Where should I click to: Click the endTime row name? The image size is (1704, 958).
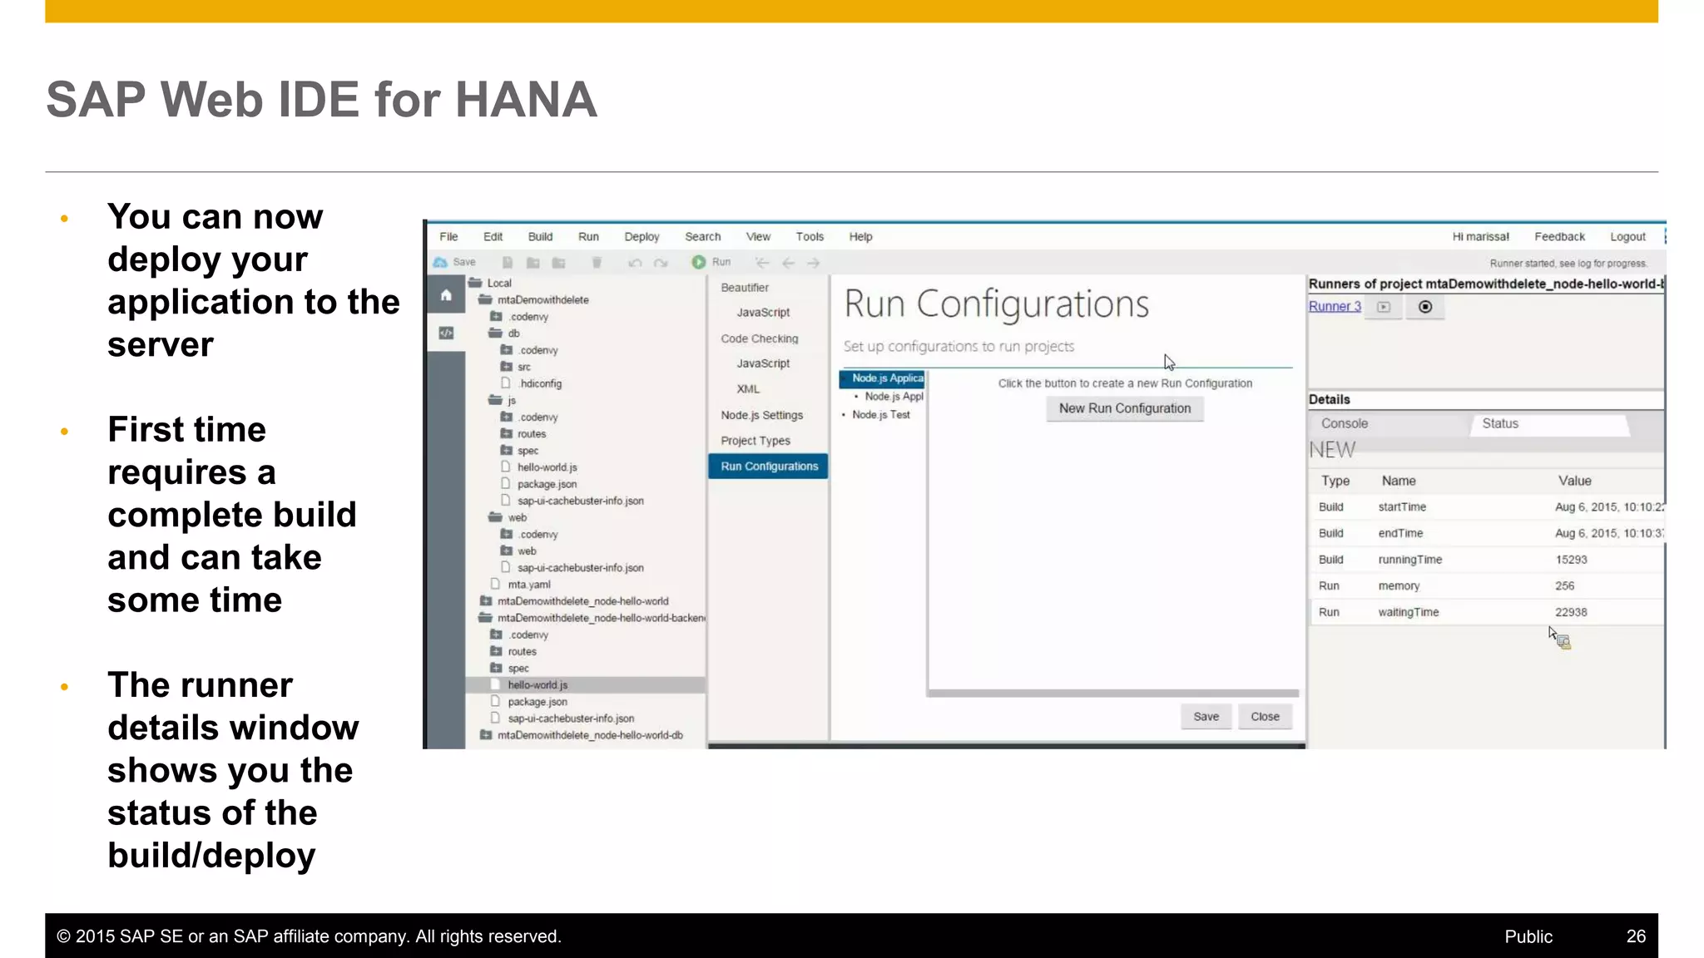coord(1400,534)
